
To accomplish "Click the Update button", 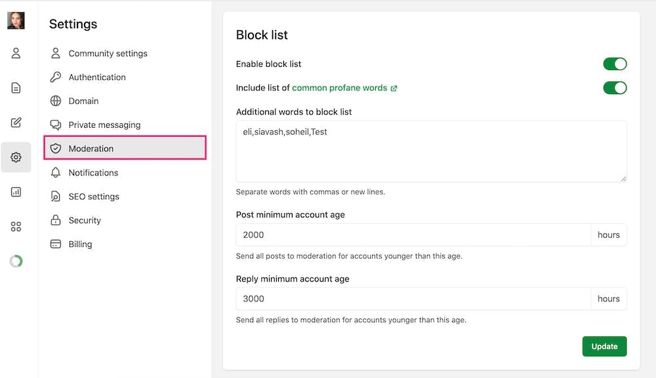I will [604, 346].
